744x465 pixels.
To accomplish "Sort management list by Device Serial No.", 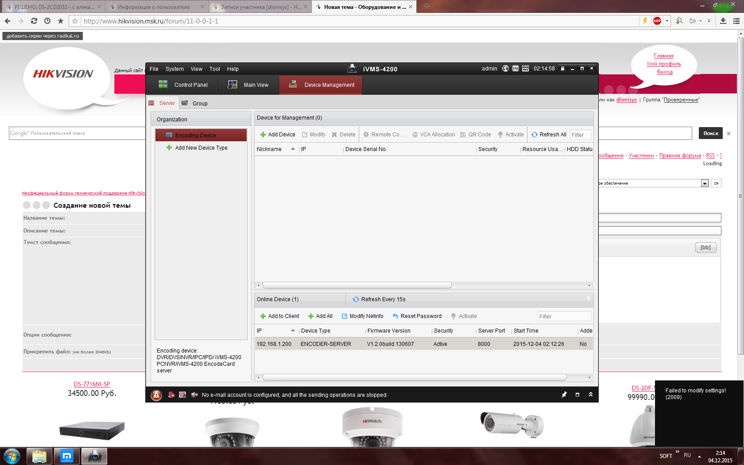I will tap(410, 149).
